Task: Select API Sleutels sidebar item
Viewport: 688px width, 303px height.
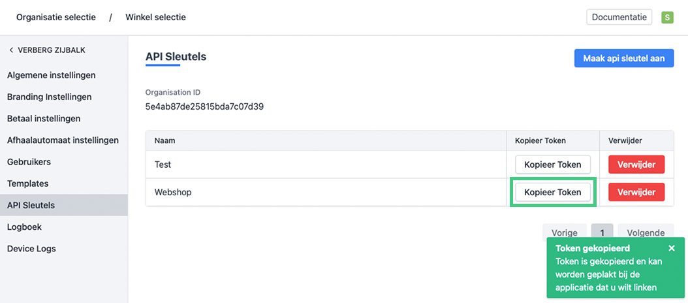Action: click(x=31, y=205)
